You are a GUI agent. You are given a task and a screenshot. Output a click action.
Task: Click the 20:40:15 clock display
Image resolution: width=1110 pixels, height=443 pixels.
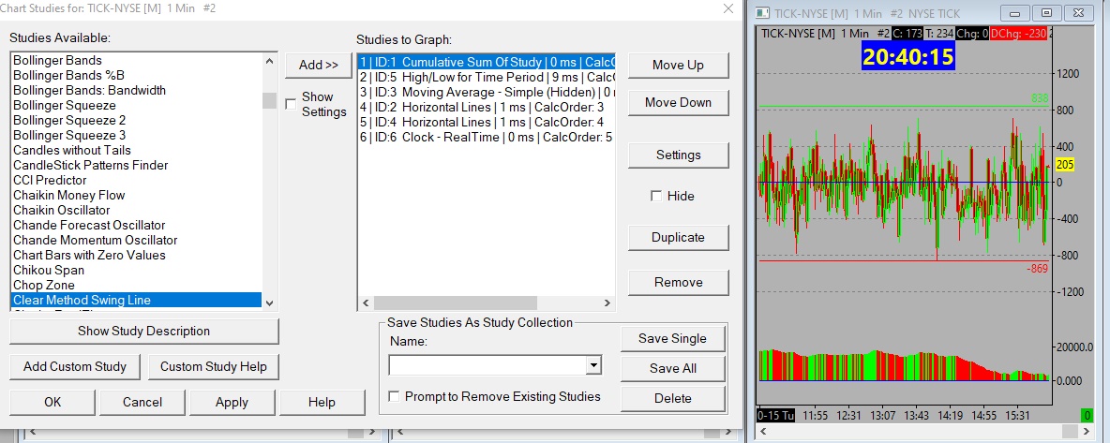908,56
